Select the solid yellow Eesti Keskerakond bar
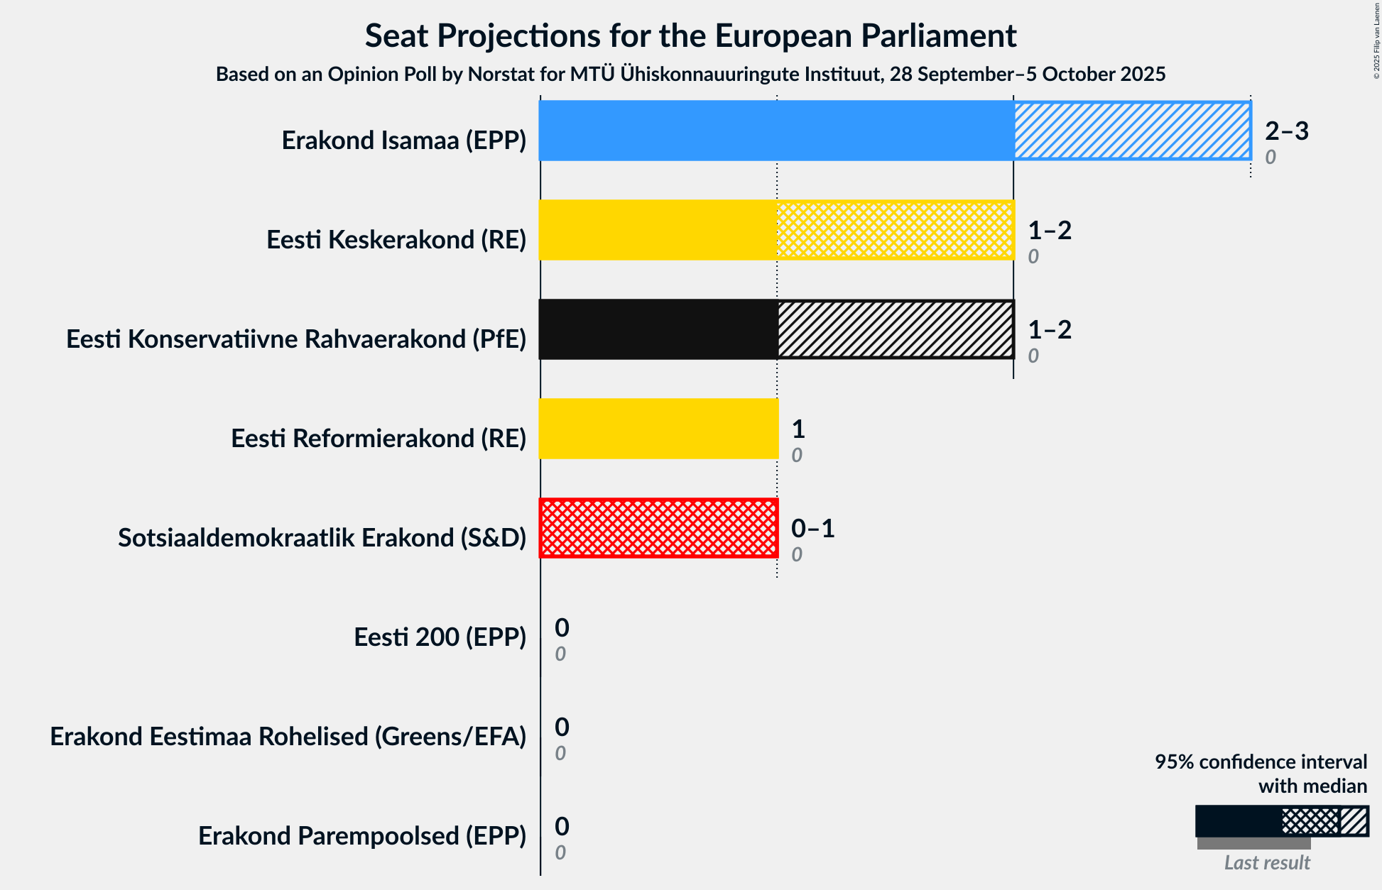 coord(658,230)
